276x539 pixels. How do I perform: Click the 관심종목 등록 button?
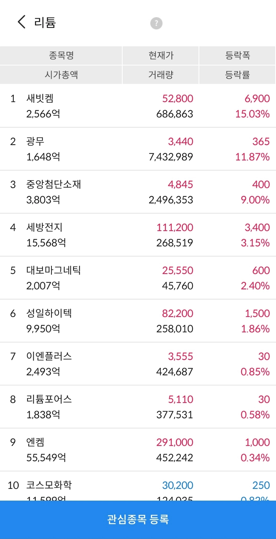coord(138,519)
